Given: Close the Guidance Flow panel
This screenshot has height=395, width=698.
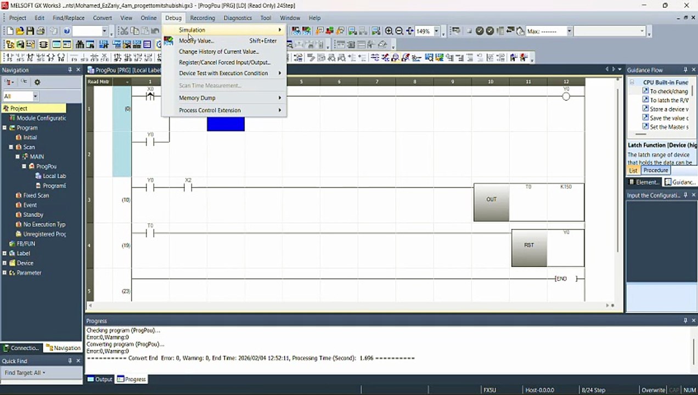Looking at the screenshot, I should pos(694,70).
